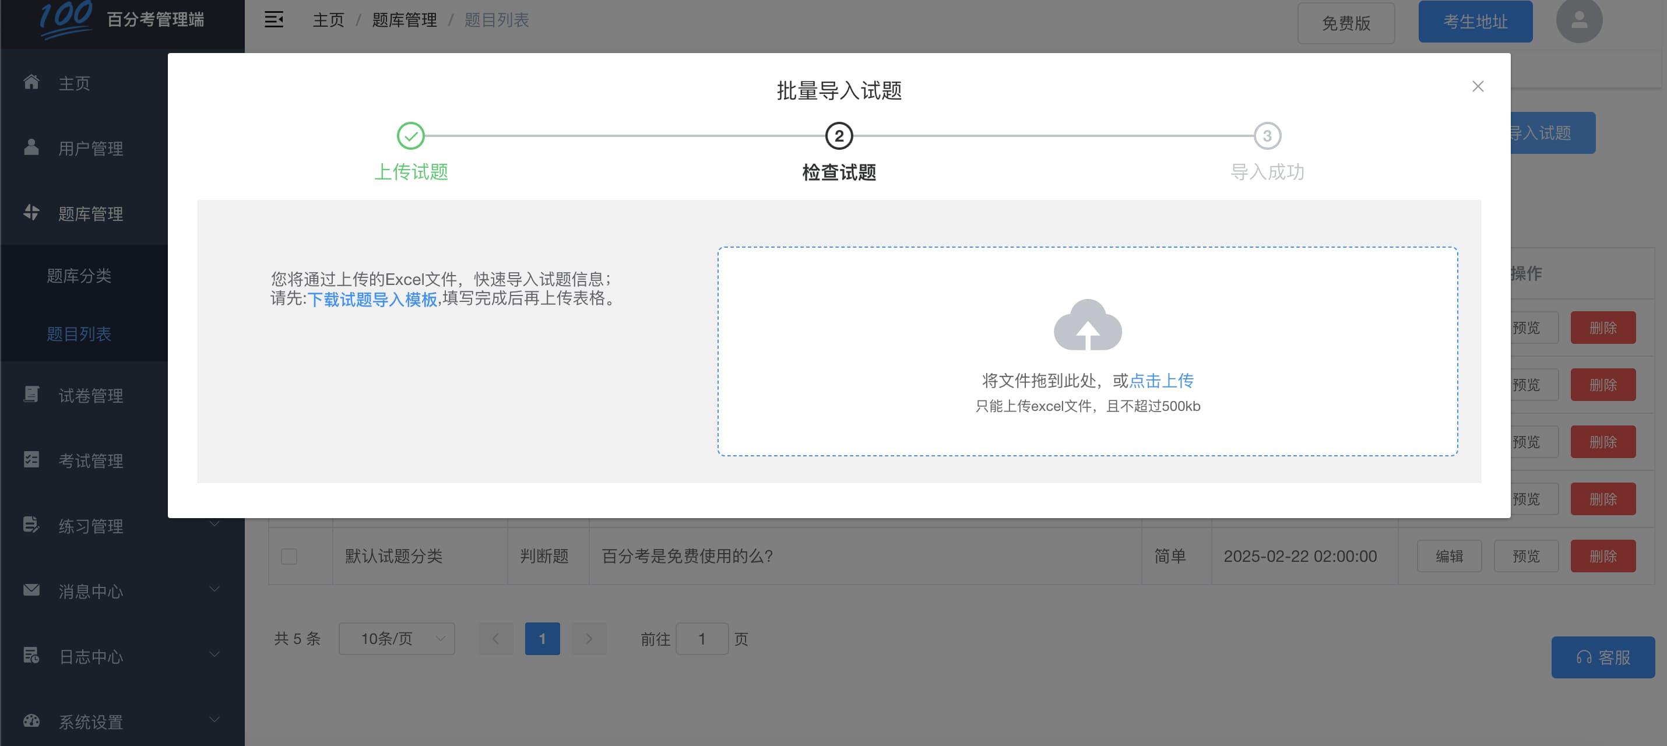Click the 题库管理 sidebar icon

tap(30, 213)
